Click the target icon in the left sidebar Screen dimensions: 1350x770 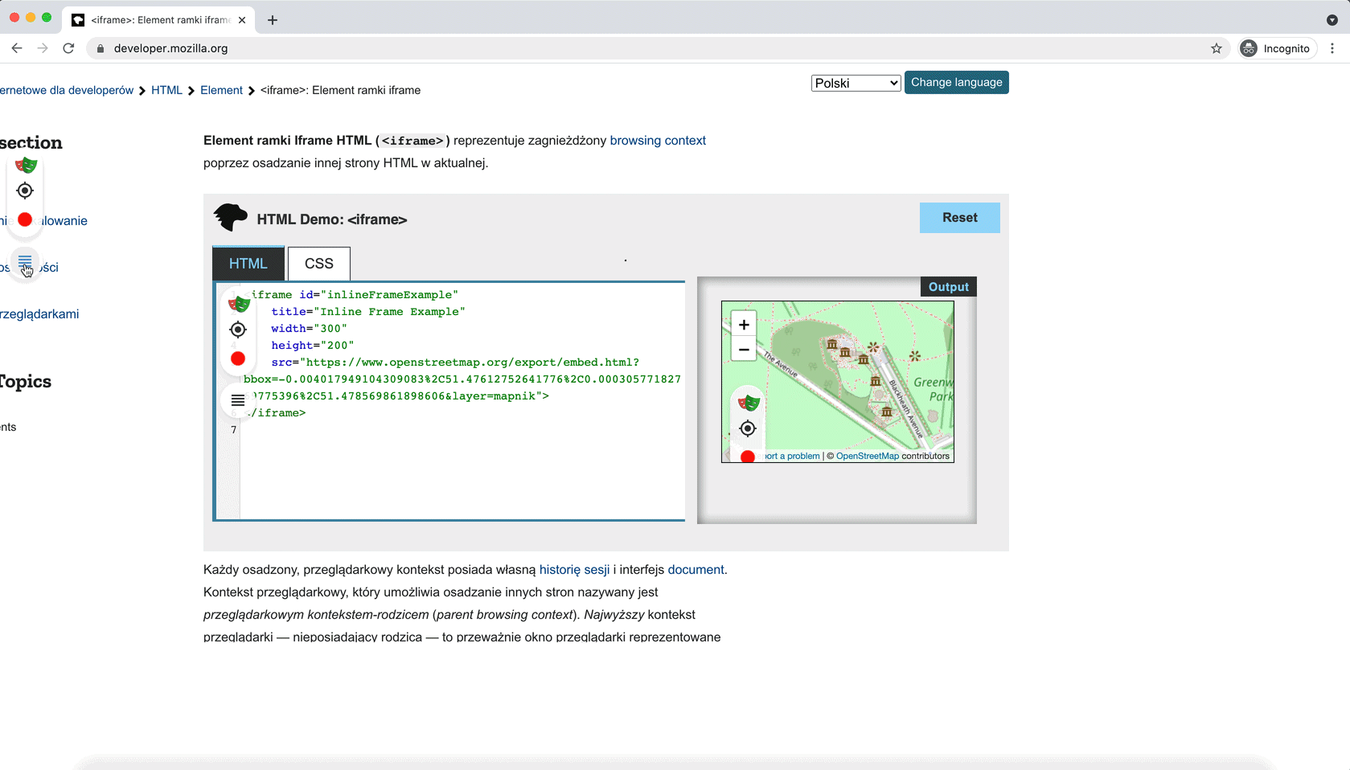(x=25, y=190)
